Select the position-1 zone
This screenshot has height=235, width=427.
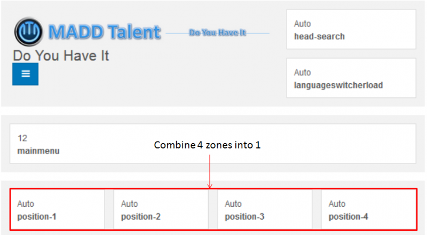click(x=58, y=209)
